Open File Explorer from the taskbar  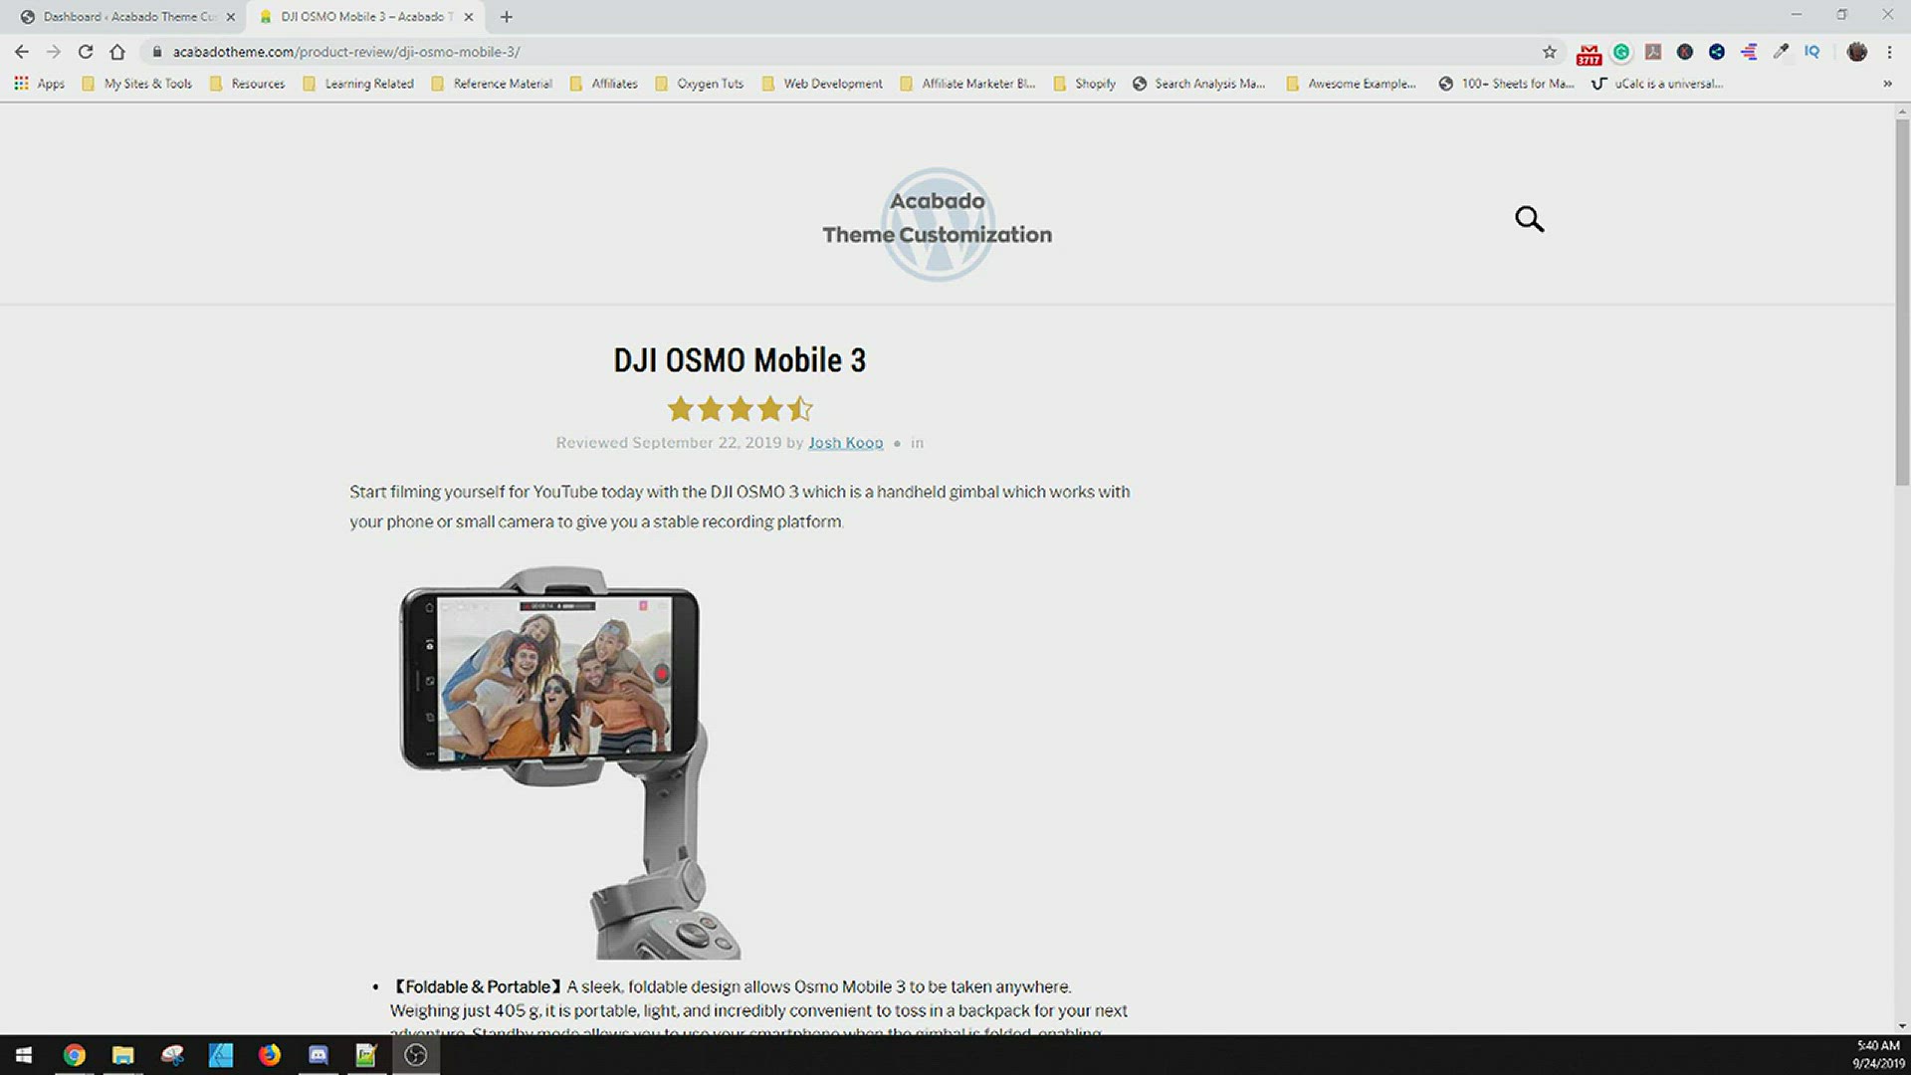(x=122, y=1055)
